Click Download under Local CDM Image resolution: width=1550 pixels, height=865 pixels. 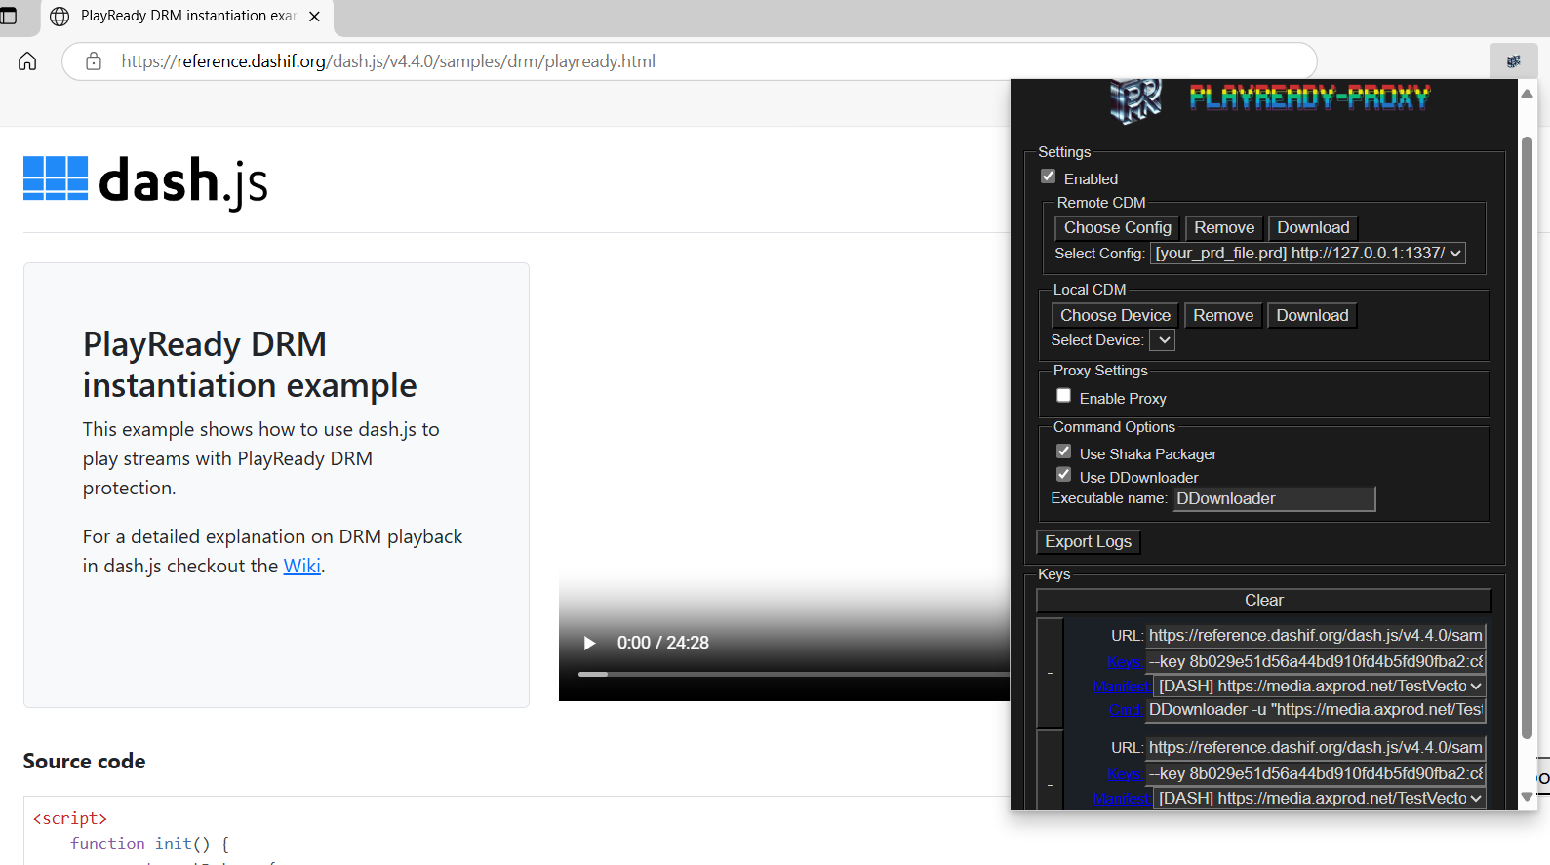pos(1312,316)
